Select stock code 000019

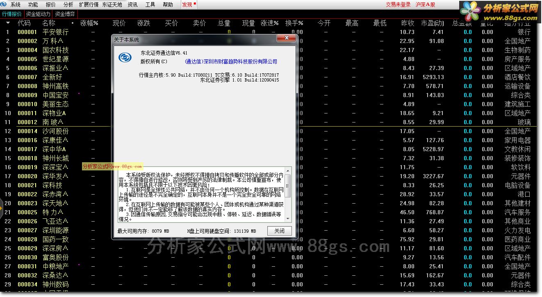(x=27, y=167)
